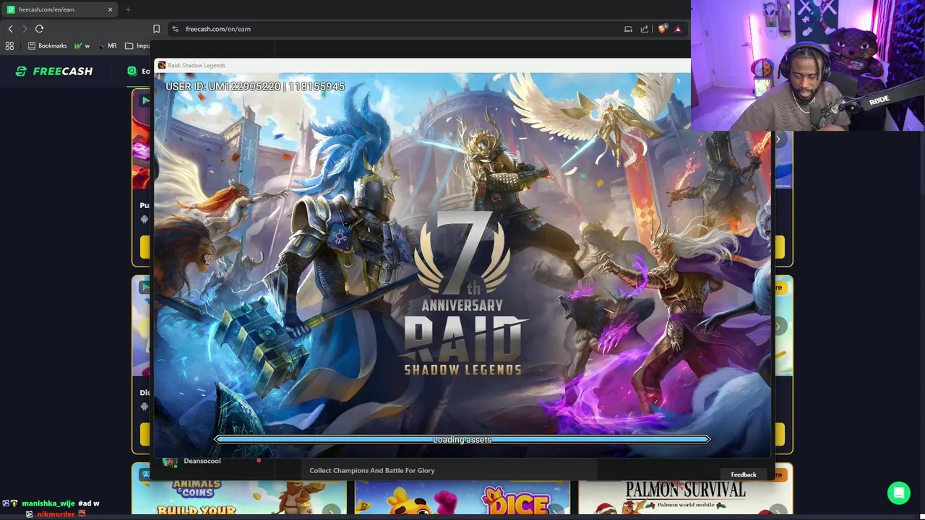Open the Bookmarks folder

[x=47, y=45]
